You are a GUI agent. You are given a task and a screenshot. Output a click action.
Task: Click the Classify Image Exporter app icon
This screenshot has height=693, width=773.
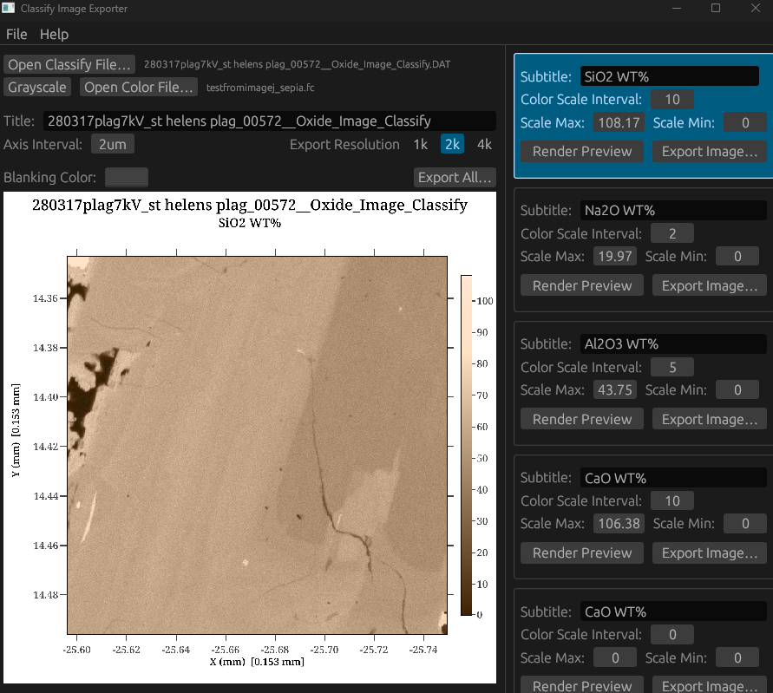pyautogui.click(x=9, y=9)
